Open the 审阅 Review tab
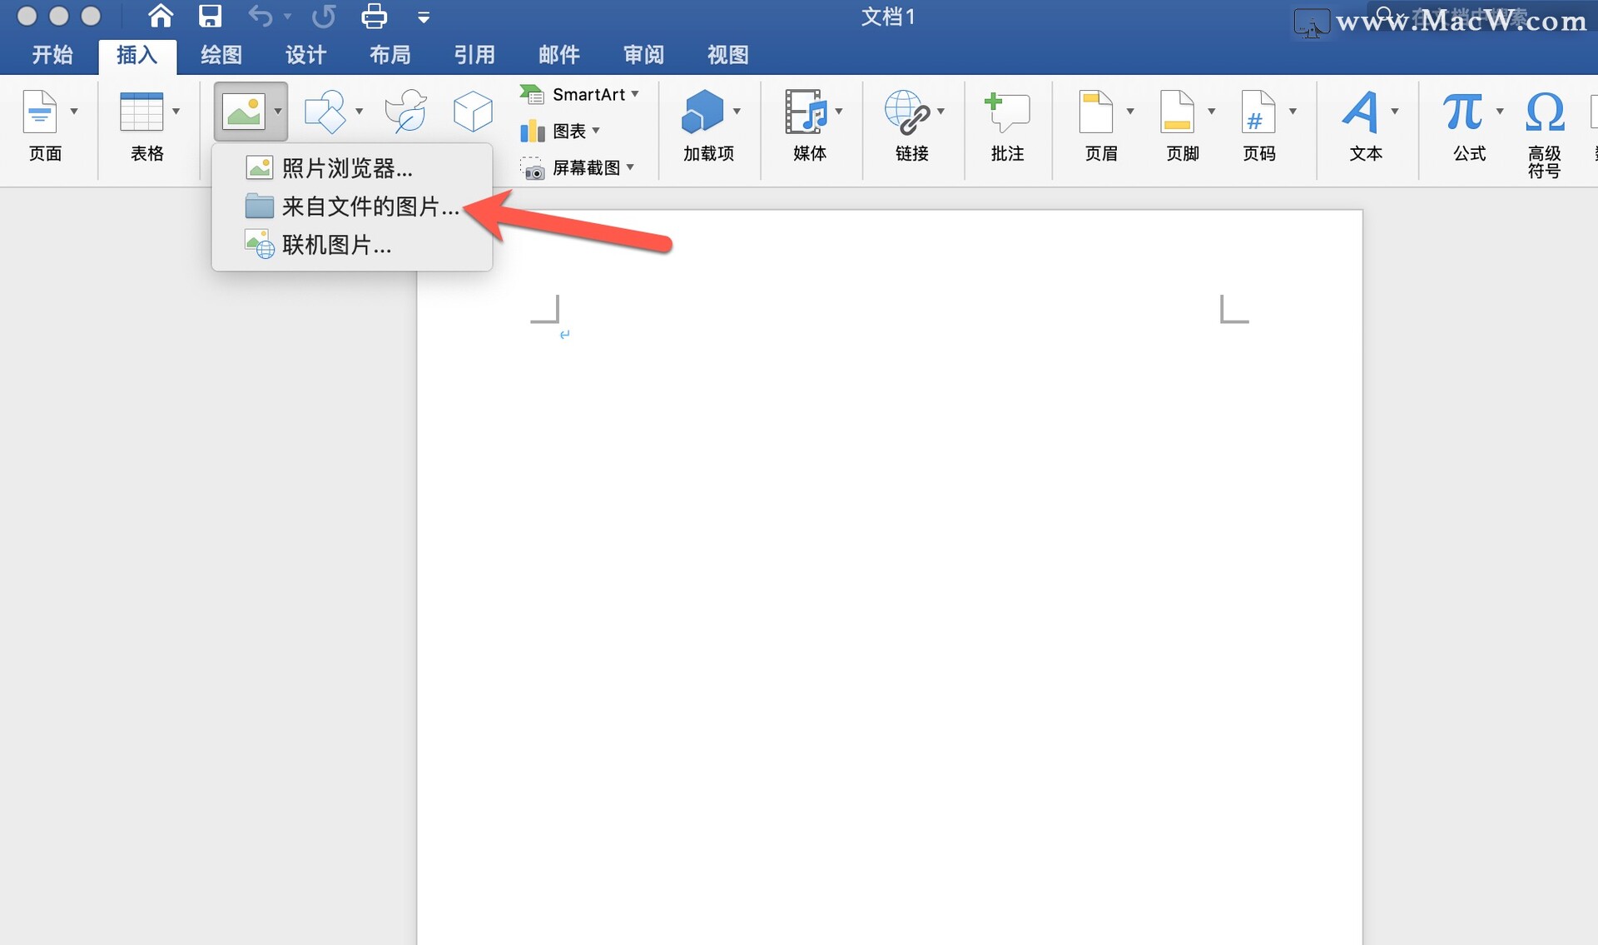Screen dimensions: 1598x945 [x=643, y=55]
